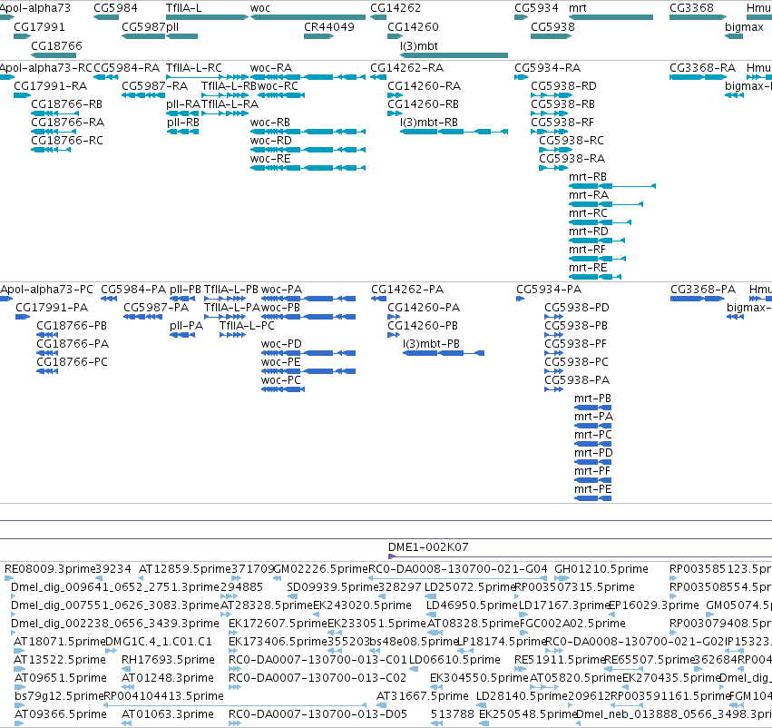The image size is (772, 728).
Task: Click the pll-RB transcript label
Action: 182,123
